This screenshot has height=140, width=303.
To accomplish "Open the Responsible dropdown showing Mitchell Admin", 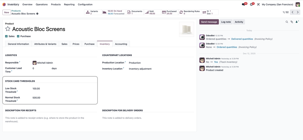I will pyautogui.click(x=64, y=63).
